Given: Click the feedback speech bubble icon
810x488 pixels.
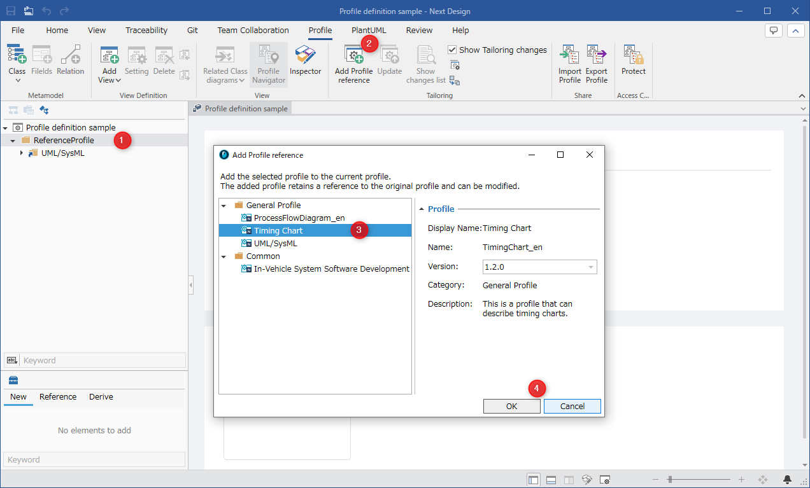Looking at the screenshot, I should click(774, 30).
